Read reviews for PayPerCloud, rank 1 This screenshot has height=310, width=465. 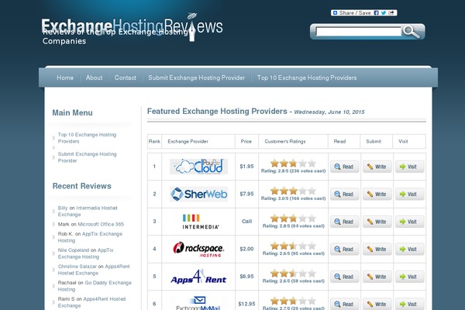pyautogui.click(x=345, y=167)
